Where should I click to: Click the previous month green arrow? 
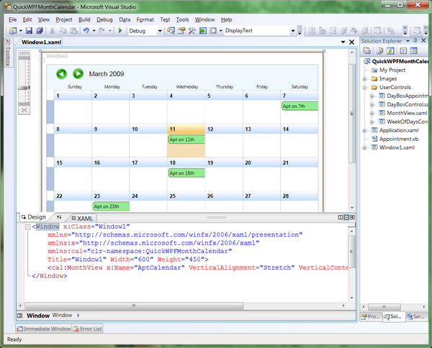[62, 74]
